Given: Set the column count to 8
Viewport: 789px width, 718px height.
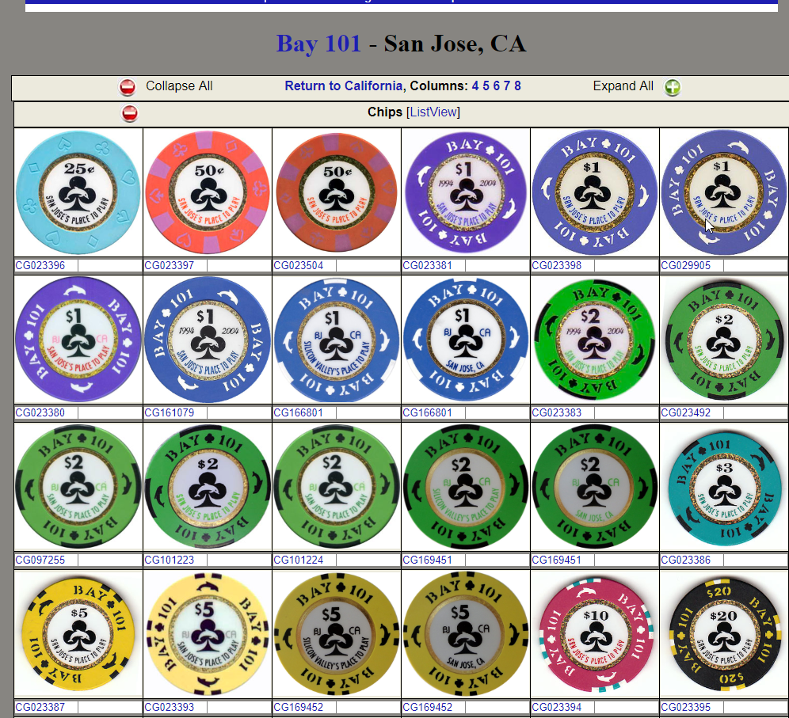Looking at the screenshot, I should tap(517, 86).
